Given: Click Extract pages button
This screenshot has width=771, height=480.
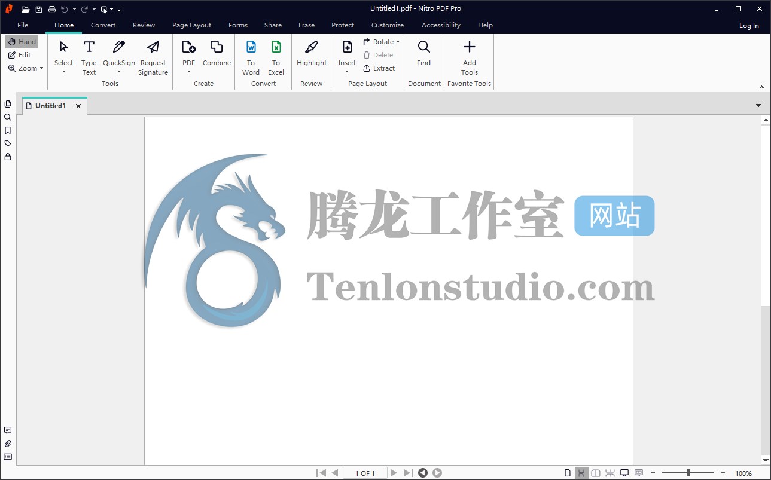Looking at the screenshot, I should [379, 68].
